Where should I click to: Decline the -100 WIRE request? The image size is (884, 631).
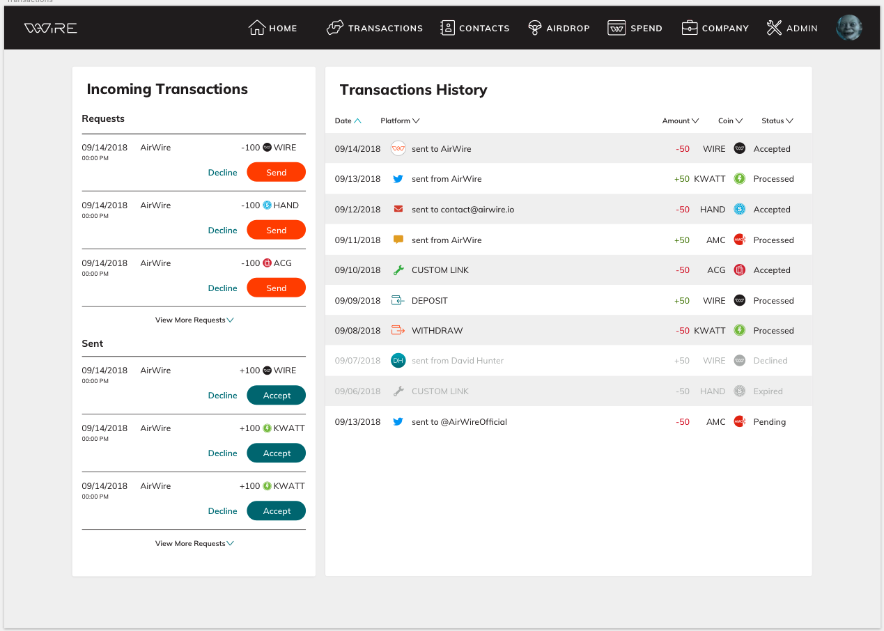click(223, 173)
